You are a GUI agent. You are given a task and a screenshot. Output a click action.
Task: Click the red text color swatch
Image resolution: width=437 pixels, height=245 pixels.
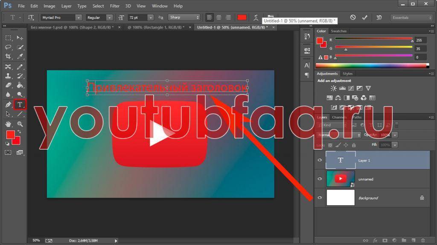click(x=242, y=17)
